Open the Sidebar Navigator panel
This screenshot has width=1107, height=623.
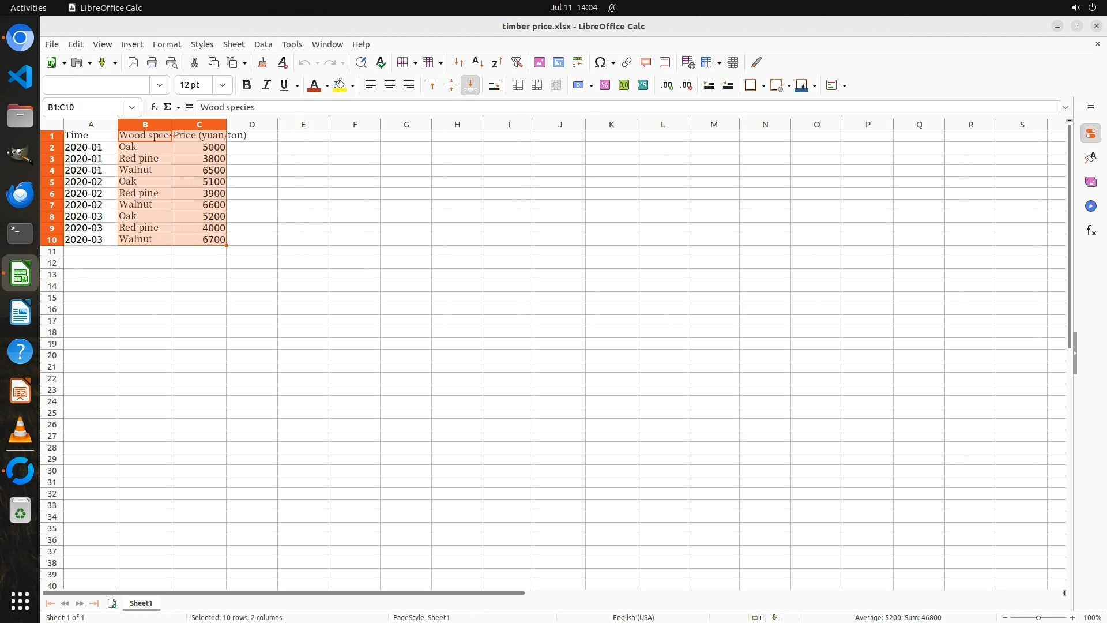[1090, 206]
